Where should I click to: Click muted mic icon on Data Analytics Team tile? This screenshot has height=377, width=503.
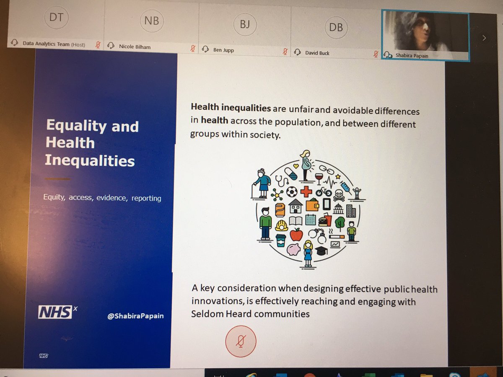coord(98,44)
